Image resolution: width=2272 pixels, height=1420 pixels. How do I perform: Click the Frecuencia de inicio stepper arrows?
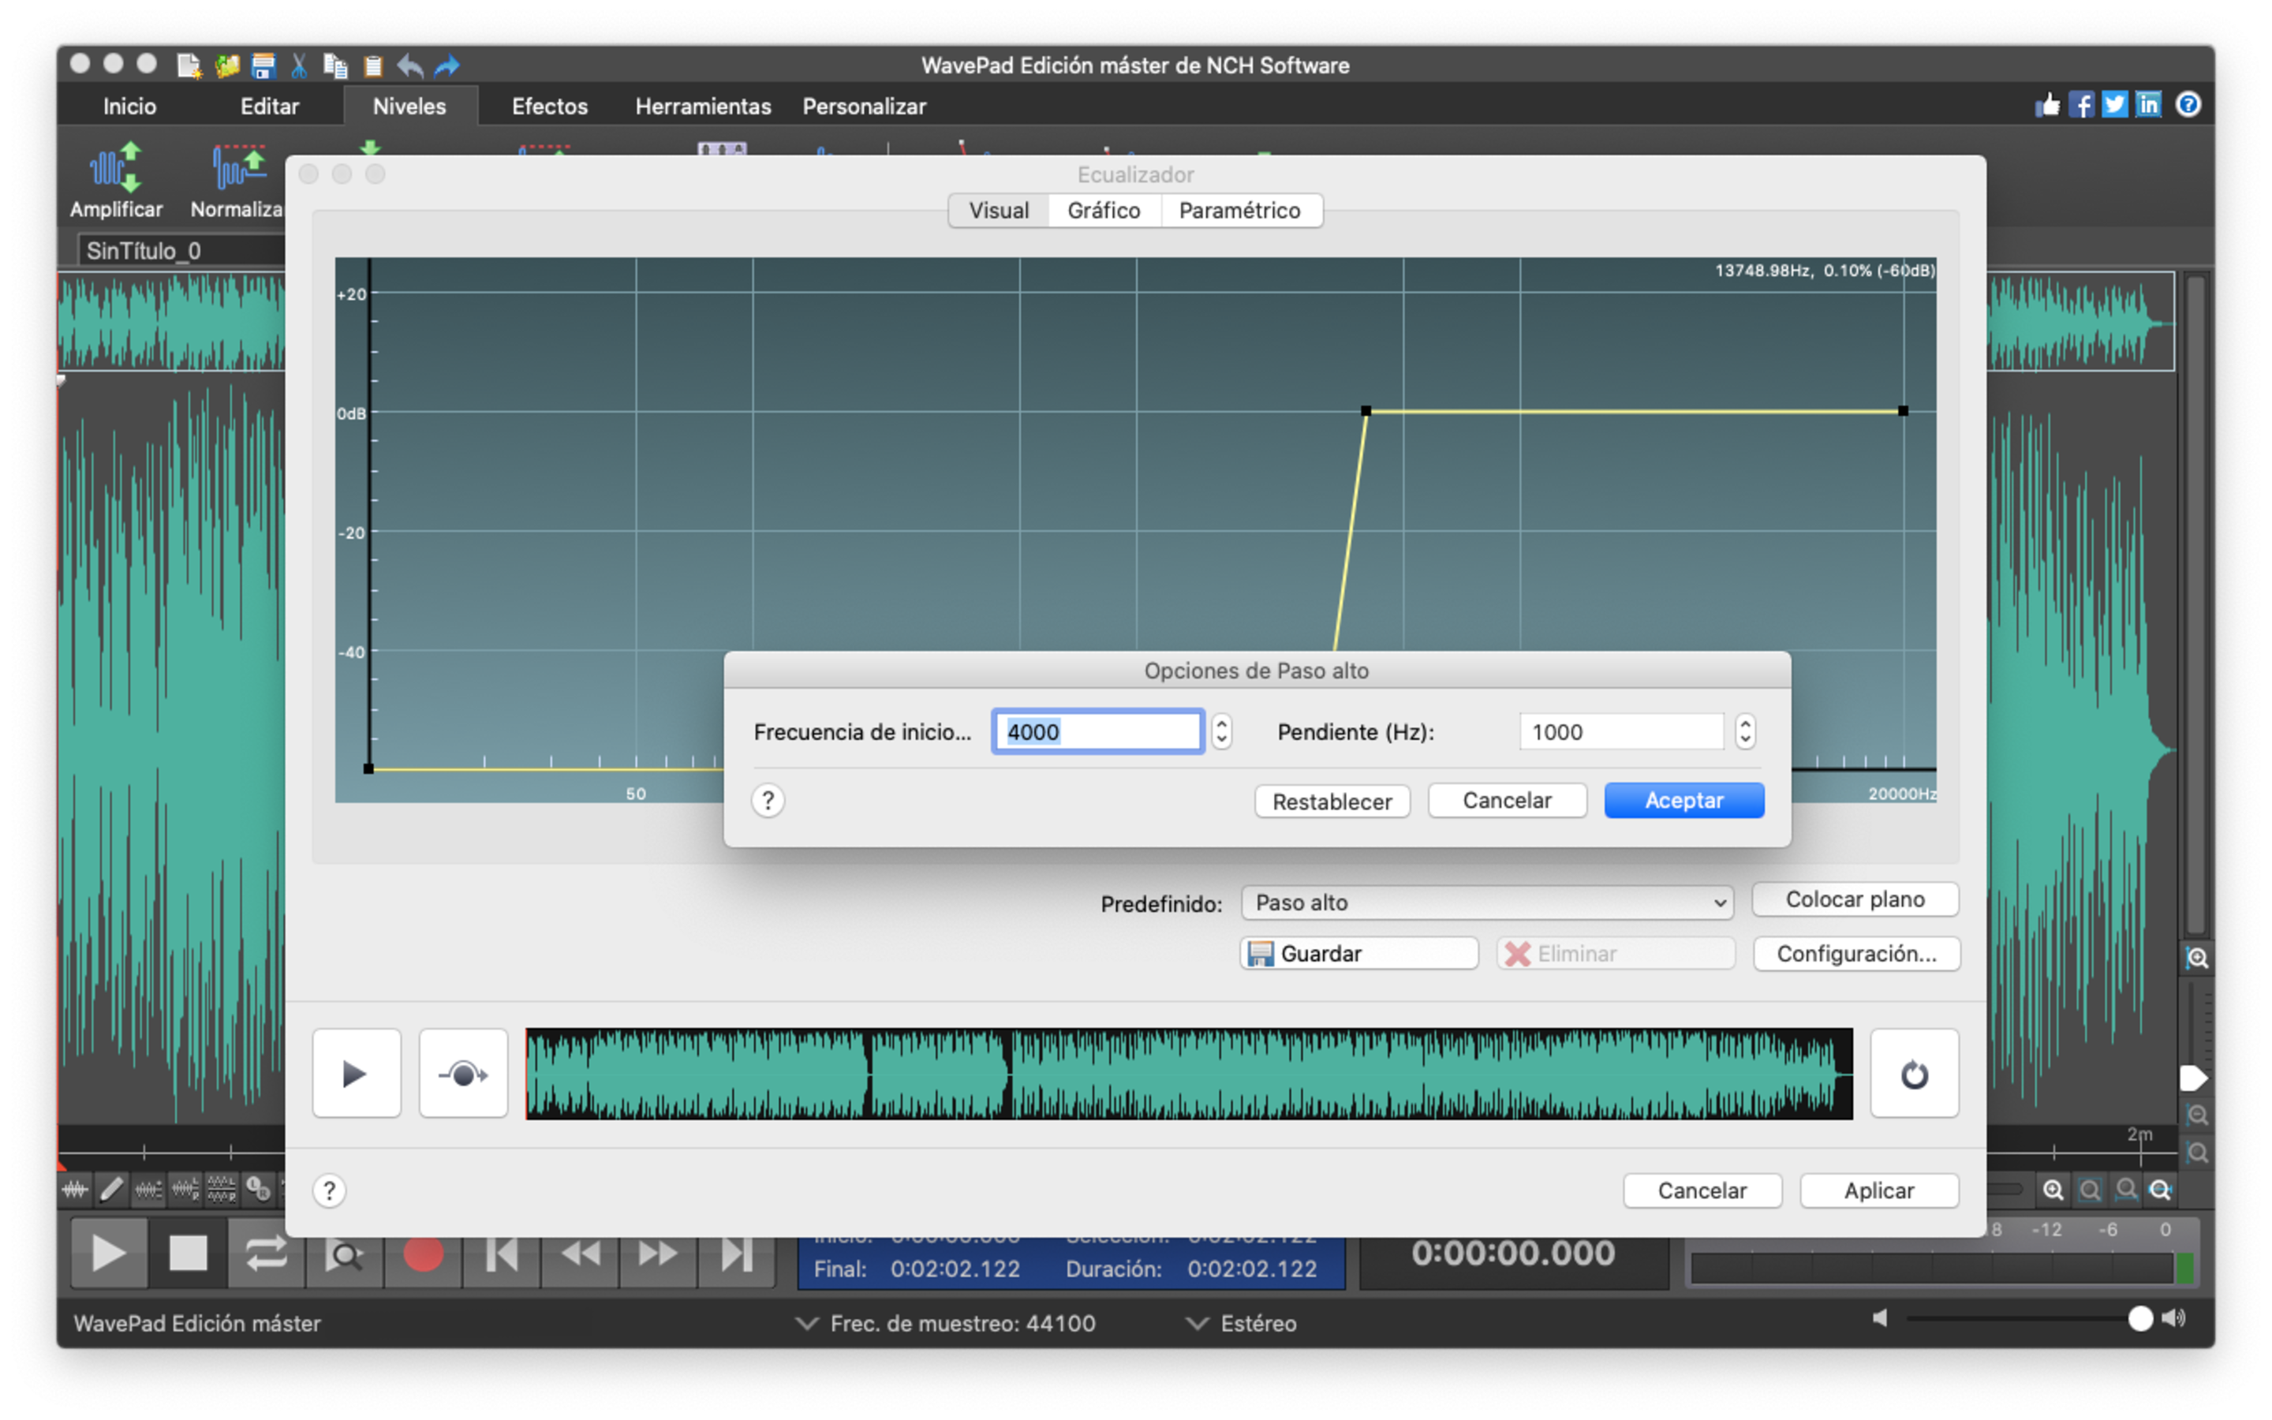coord(1221,731)
